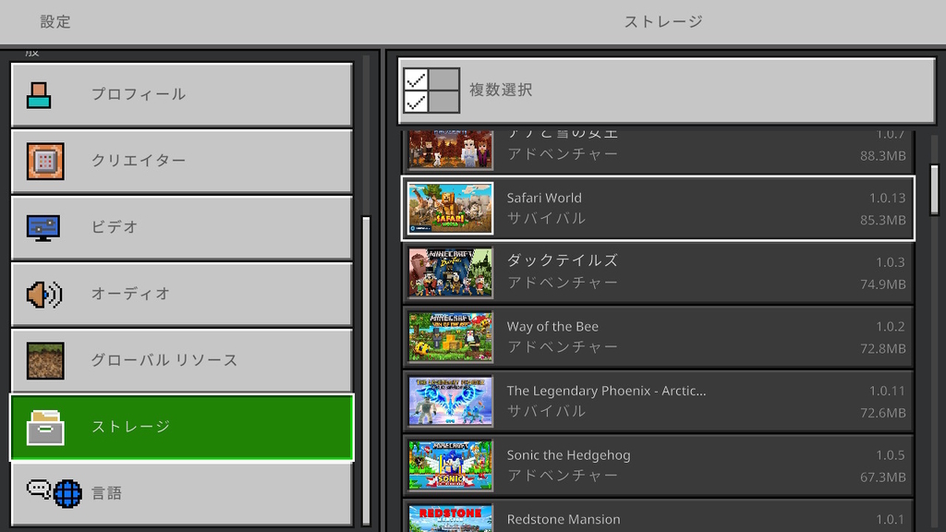946x532 pixels.
Task: Click the Safari World title text
Action: (544, 198)
